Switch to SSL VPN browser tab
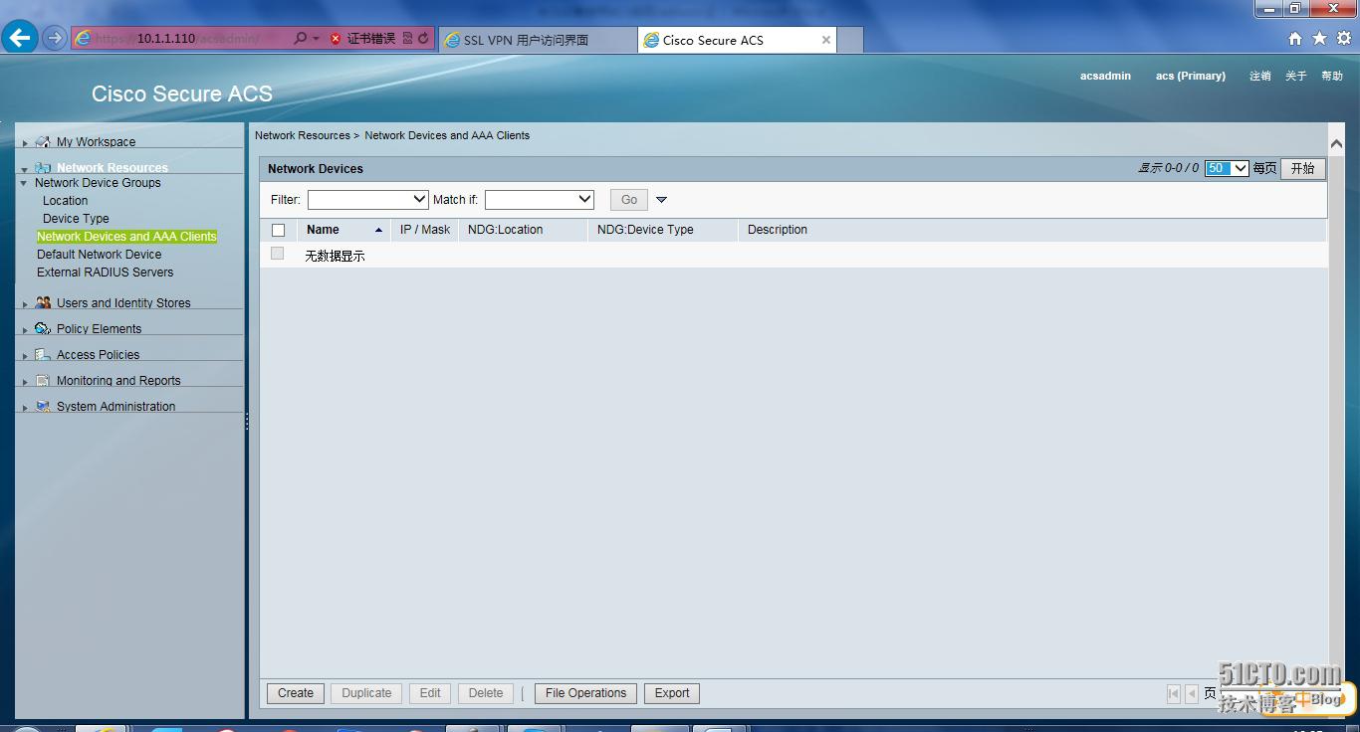This screenshot has height=732, width=1360. (537, 40)
